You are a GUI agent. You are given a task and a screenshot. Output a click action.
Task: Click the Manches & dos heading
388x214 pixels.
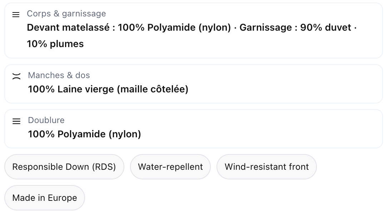(x=59, y=75)
